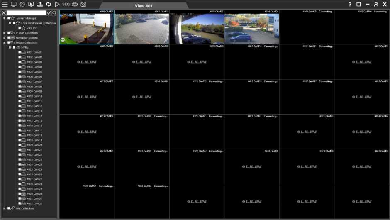The image size is (390, 220).
Task: Click the user account icon
Action: point(376,4)
